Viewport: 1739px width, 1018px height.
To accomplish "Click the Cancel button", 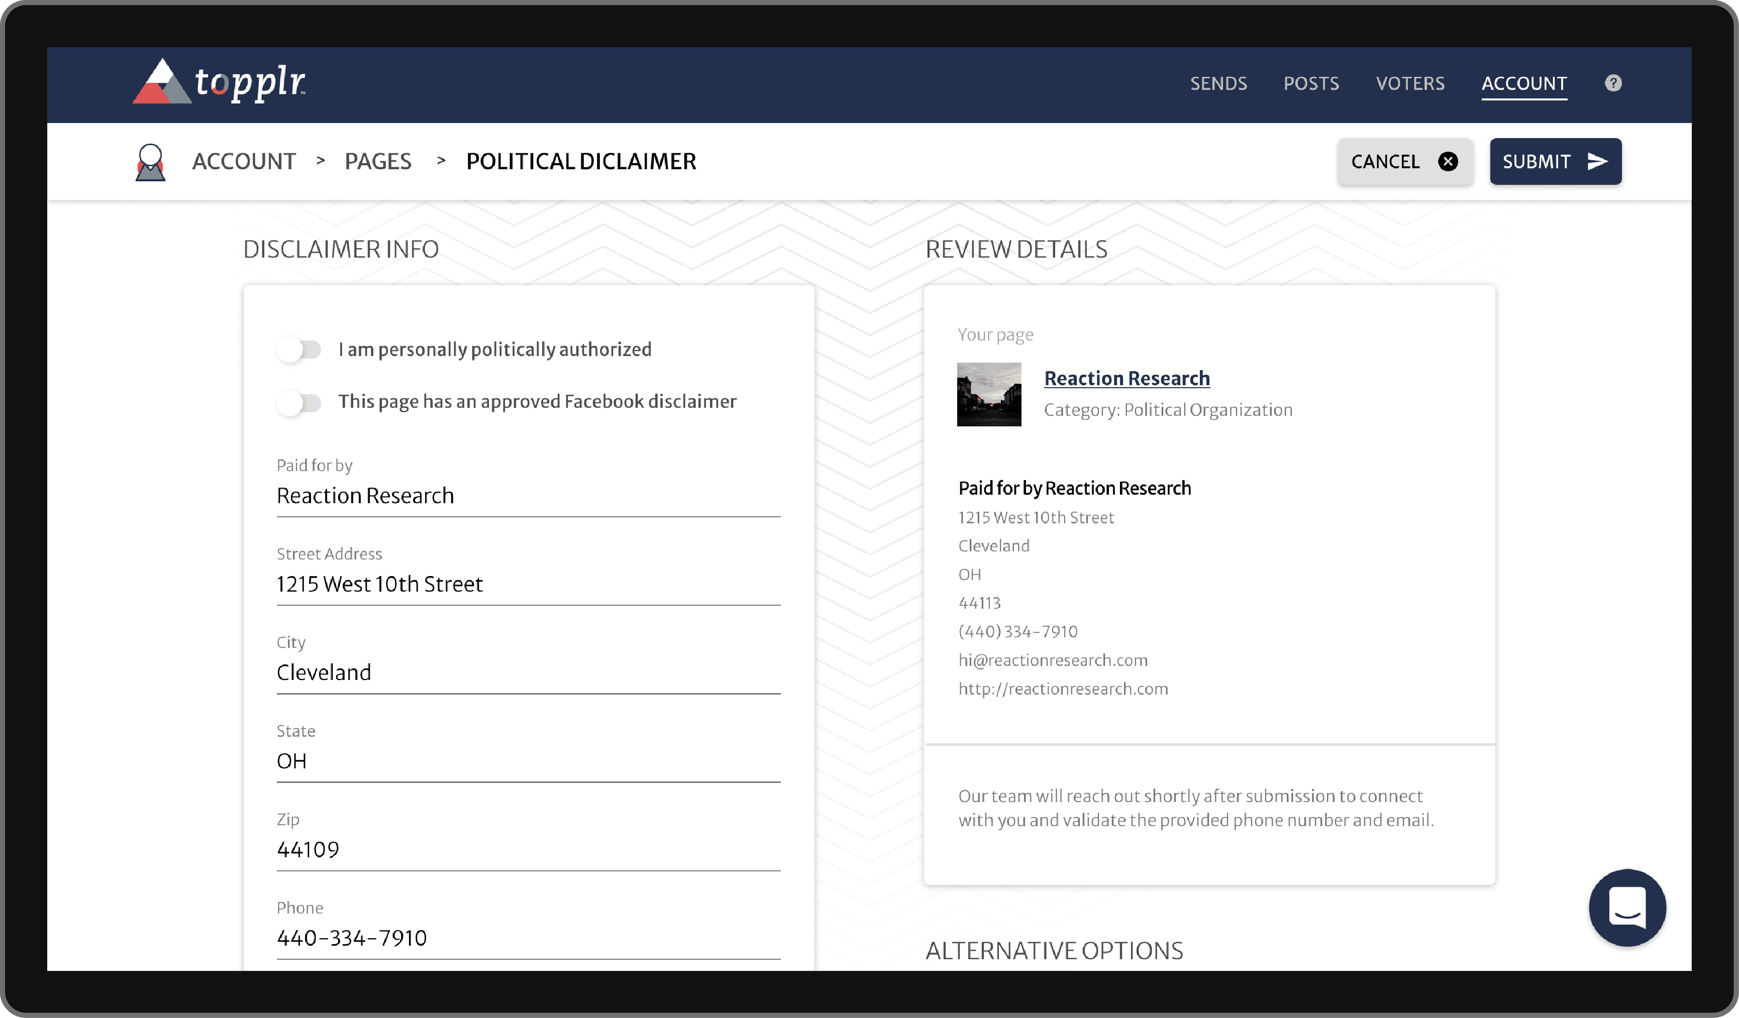I will point(1405,161).
